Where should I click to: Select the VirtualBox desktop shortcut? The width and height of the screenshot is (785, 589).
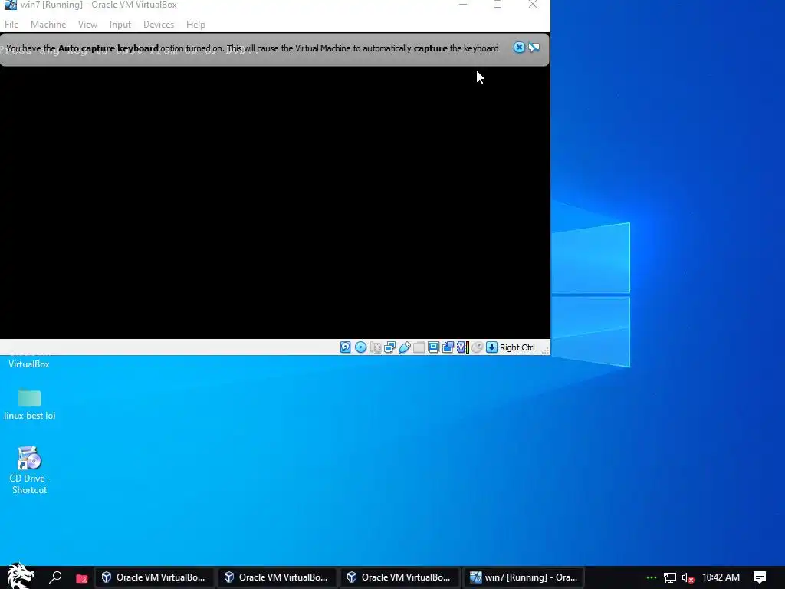click(x=29, y=363)
